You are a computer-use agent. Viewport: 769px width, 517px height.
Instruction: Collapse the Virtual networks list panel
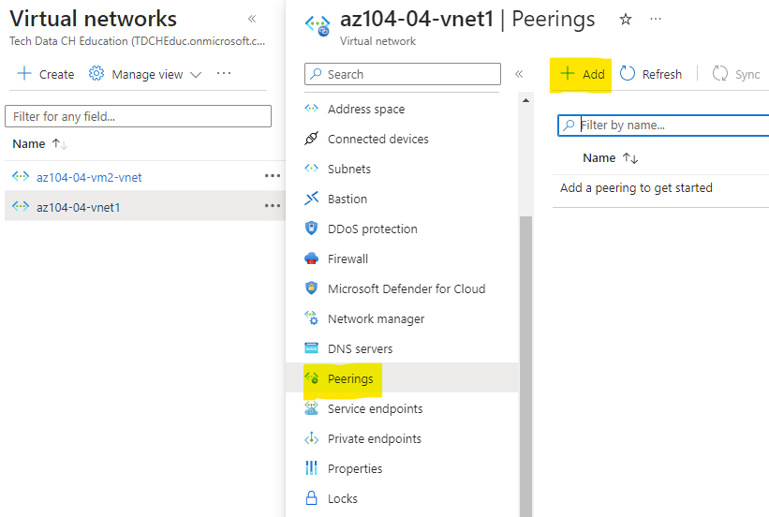pyautogui.click(x=252, y=19)
